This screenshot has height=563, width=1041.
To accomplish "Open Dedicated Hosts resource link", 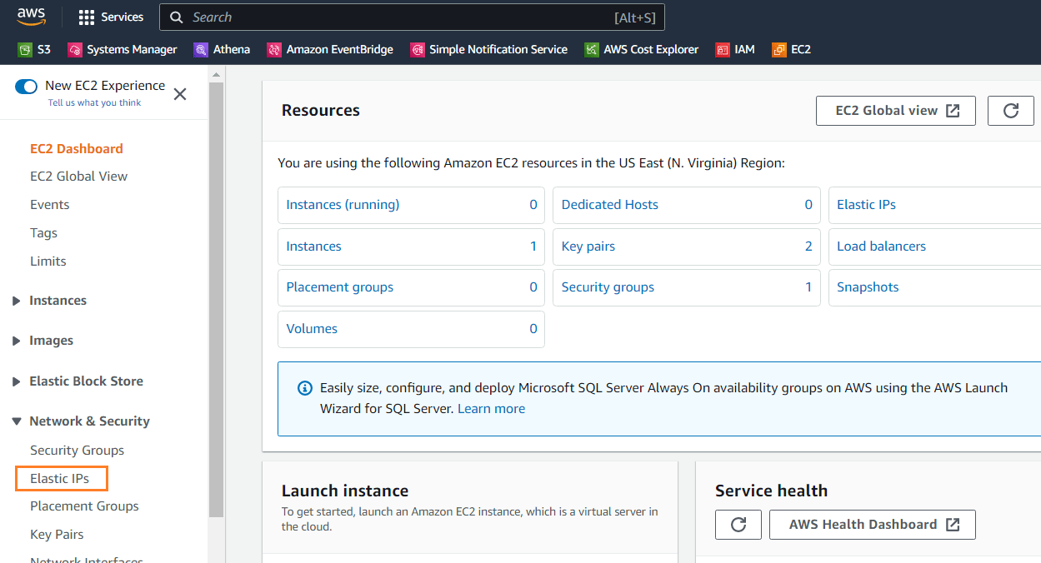I will point(610,205).
